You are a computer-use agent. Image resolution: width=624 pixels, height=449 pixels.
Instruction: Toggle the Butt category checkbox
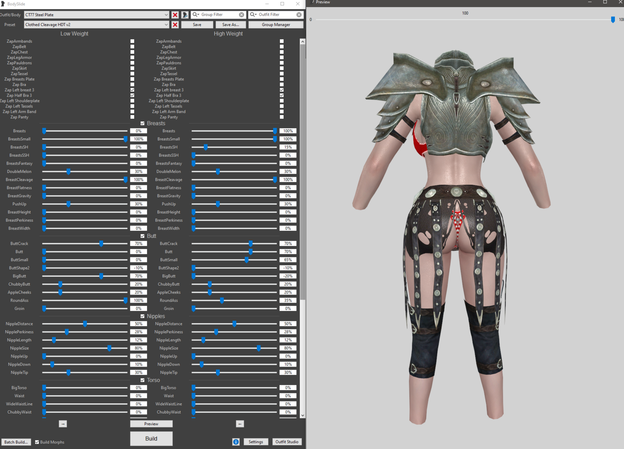[142, 236]
